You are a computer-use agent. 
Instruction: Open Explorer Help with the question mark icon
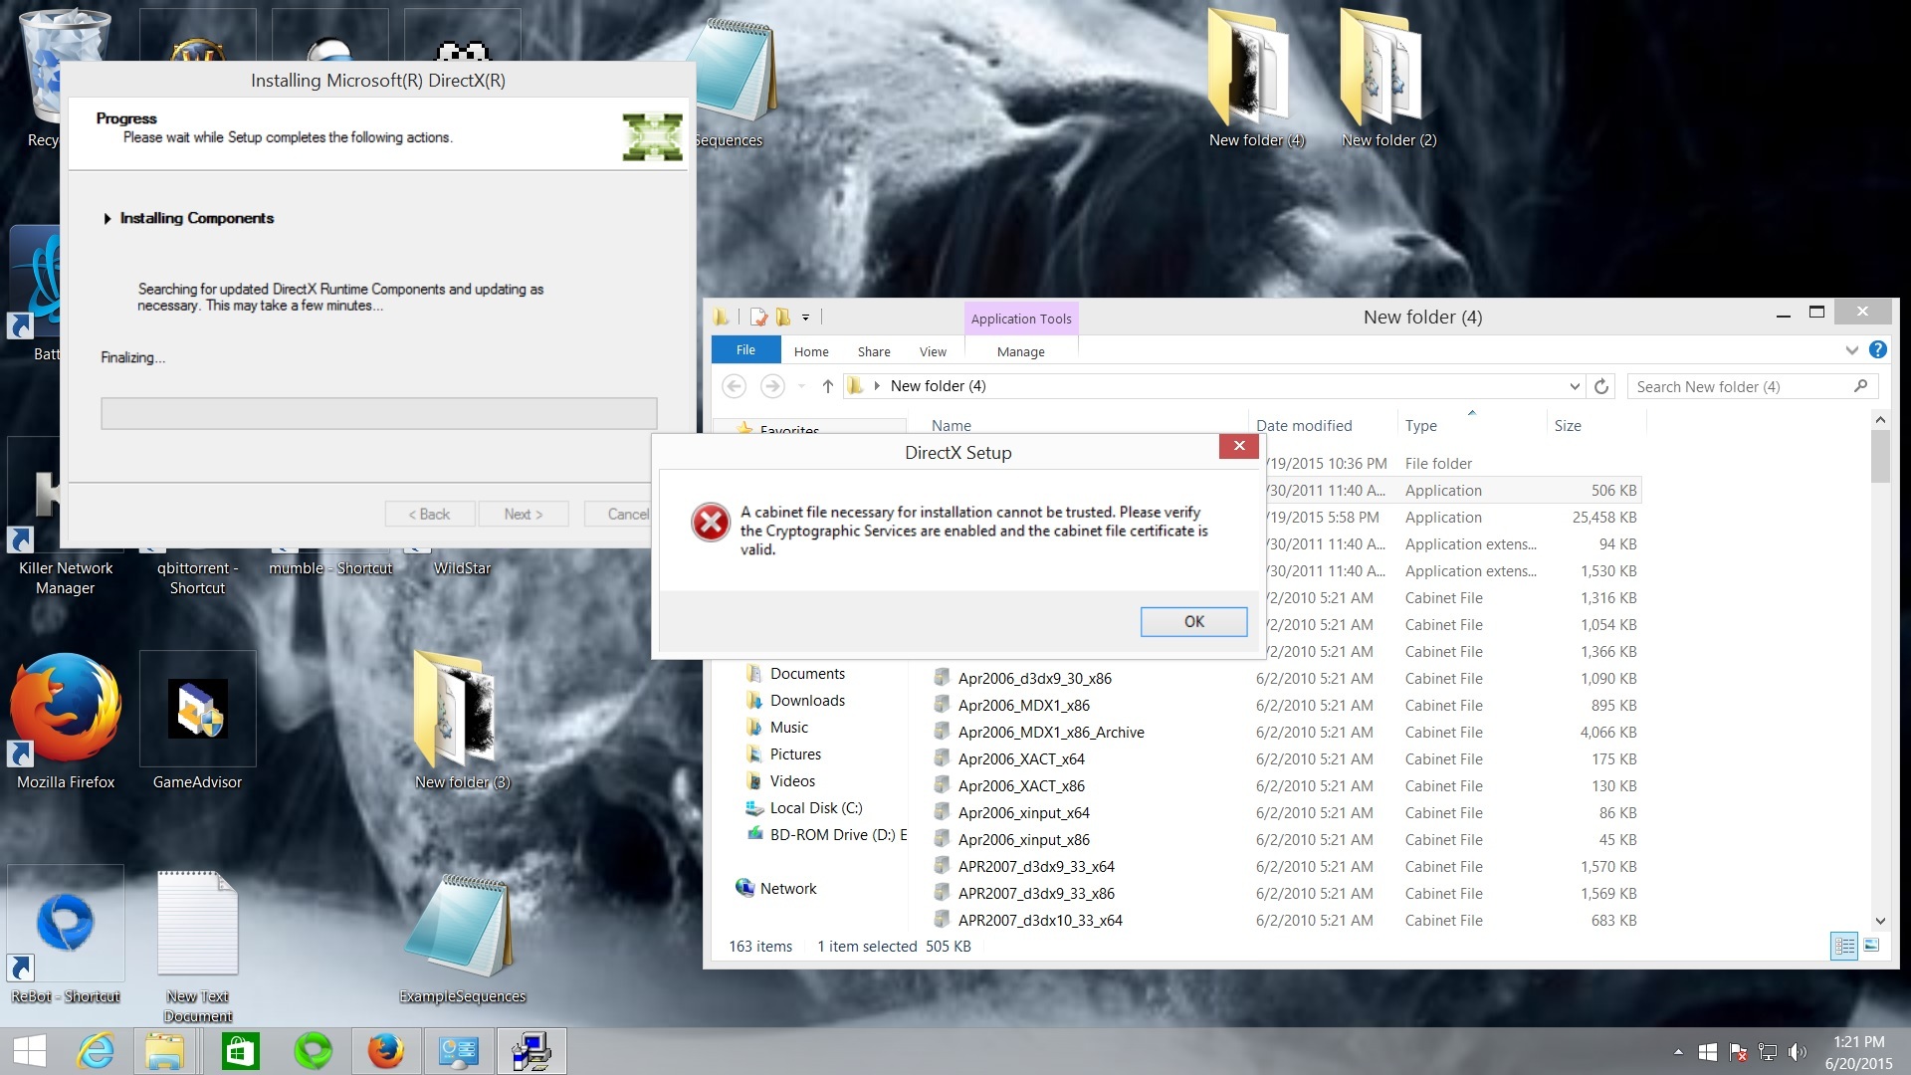click(1878, 349)
